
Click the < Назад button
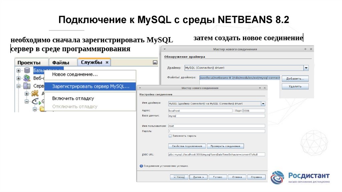pyautogui.click(x=179, y=177)
